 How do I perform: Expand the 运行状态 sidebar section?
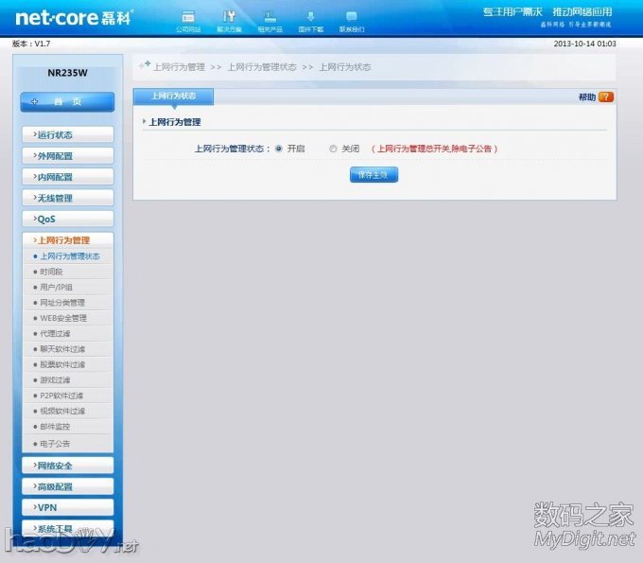coord(67,135)
